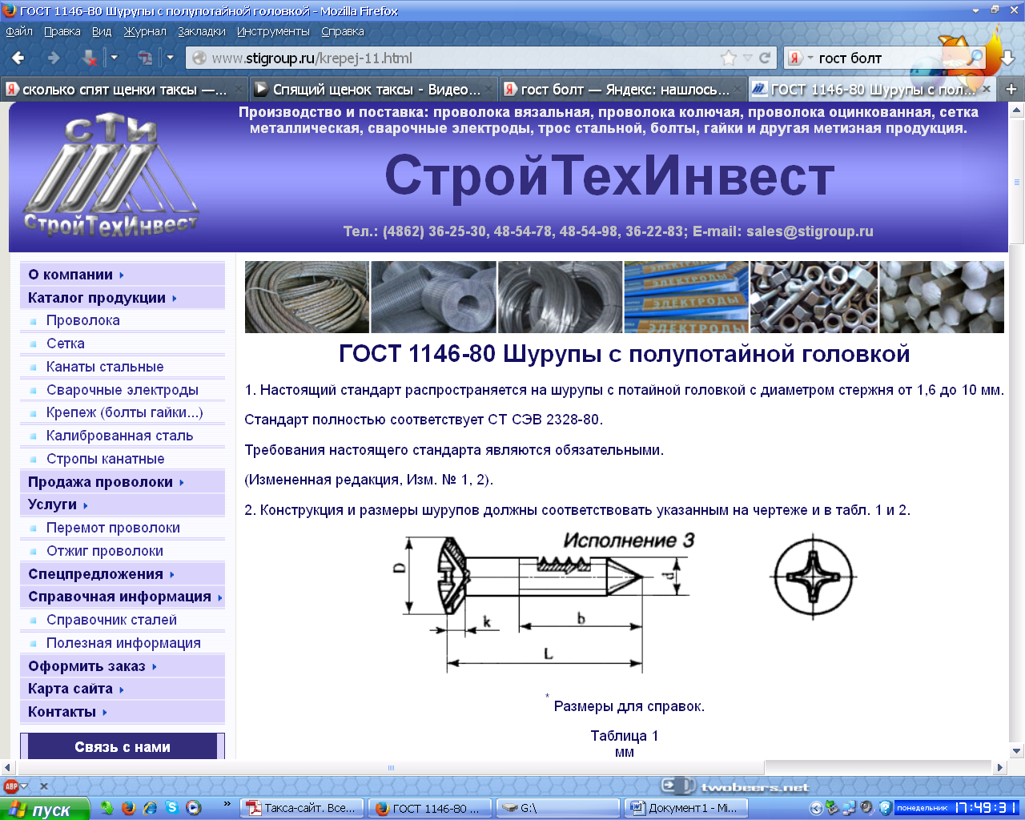Image resolution: width=1025 pixels, height=820 pixels.
Task: Open 'Сварочные электроды' sidebar link
Action: coord(123,390)
